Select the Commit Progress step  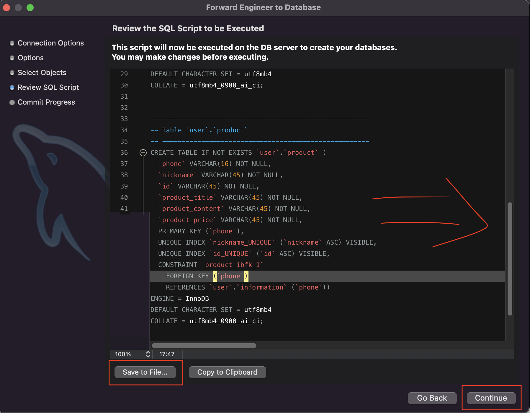pyautogui.click(x=46, y=102)
